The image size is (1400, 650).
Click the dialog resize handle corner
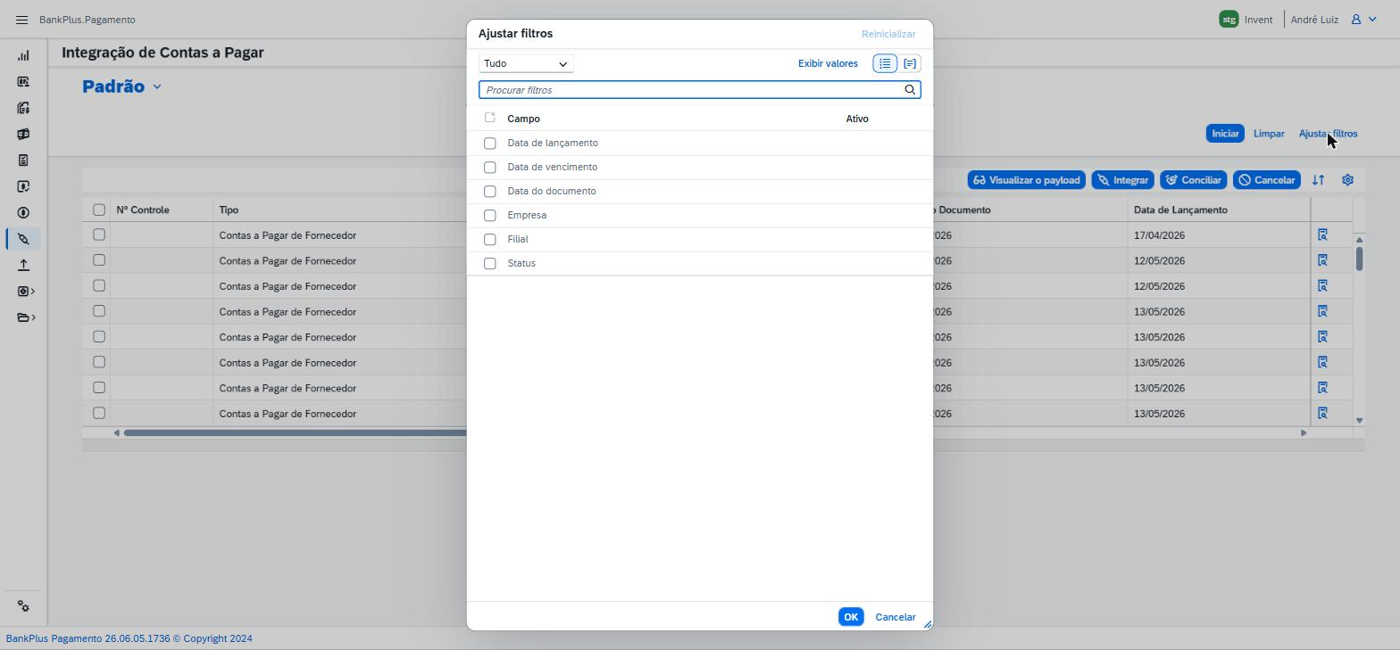[927, 624]
